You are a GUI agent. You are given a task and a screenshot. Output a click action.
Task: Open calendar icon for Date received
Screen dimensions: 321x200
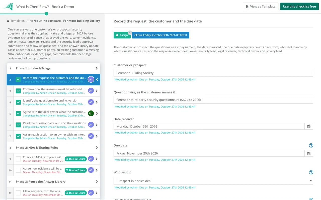(309, 126)
